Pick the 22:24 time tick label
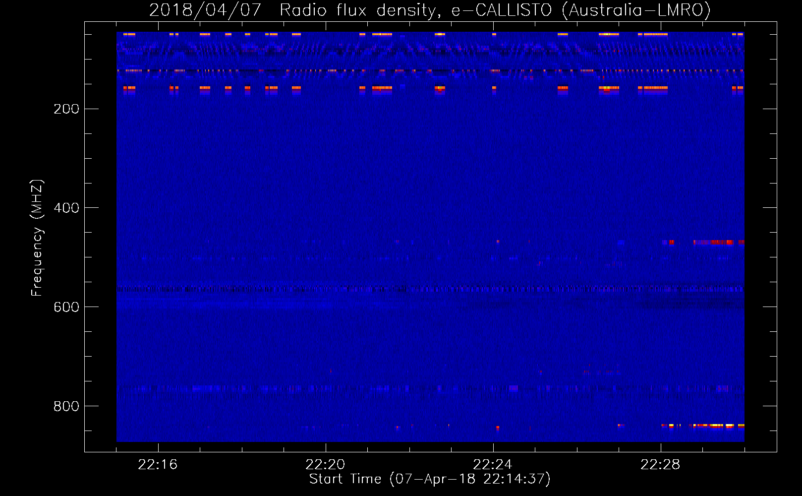The width and height of the screenshot is (802, 496). 493,465
